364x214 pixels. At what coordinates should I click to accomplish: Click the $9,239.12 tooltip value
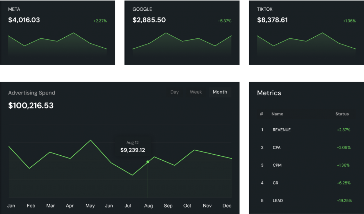coord(133,150)
